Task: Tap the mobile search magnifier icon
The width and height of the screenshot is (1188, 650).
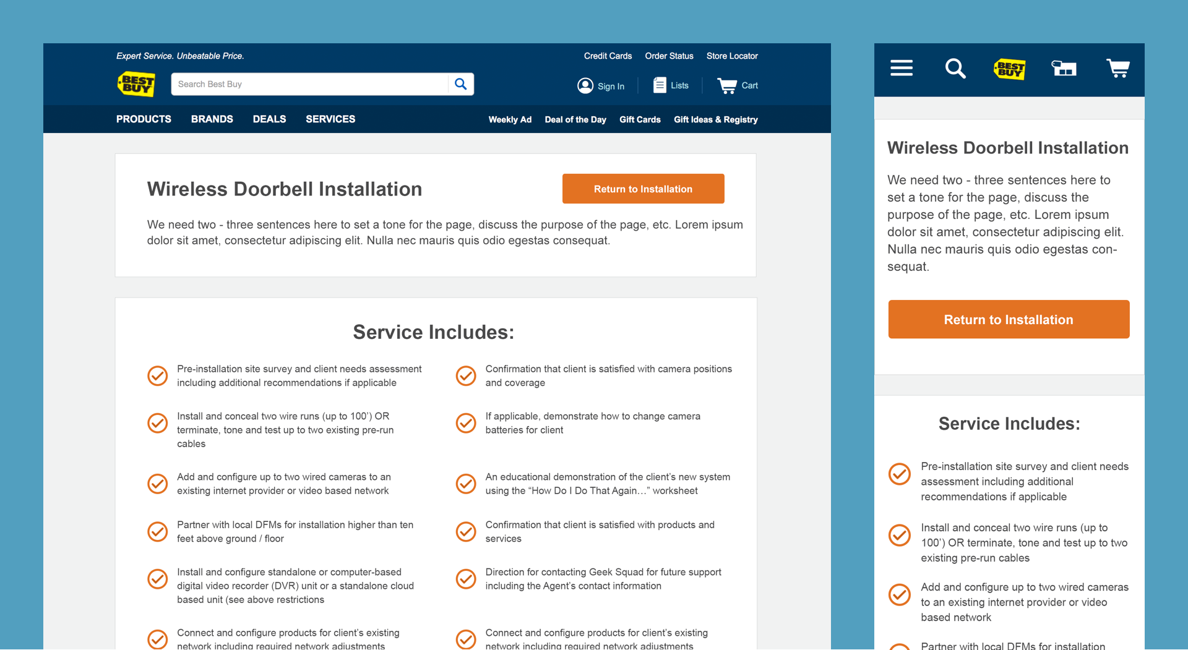Action: (x=955, y=68)
